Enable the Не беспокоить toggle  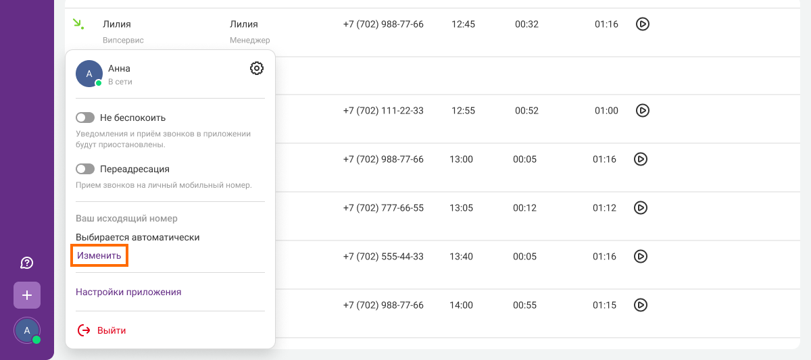(x=85, y=118)
